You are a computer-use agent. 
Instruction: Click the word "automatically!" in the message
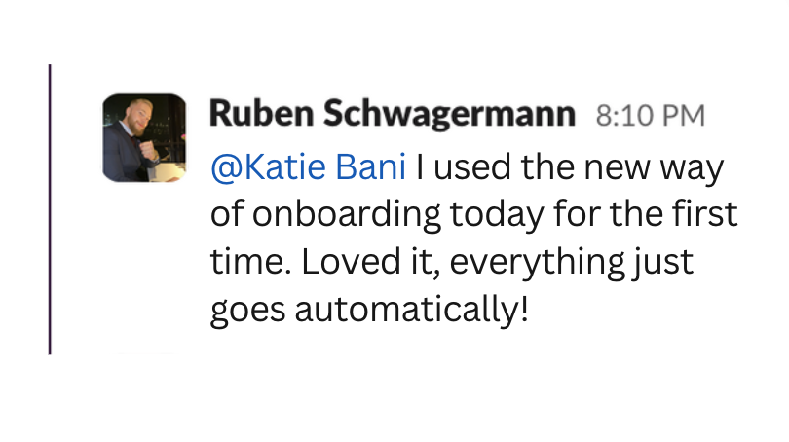(x=412, y=309)
